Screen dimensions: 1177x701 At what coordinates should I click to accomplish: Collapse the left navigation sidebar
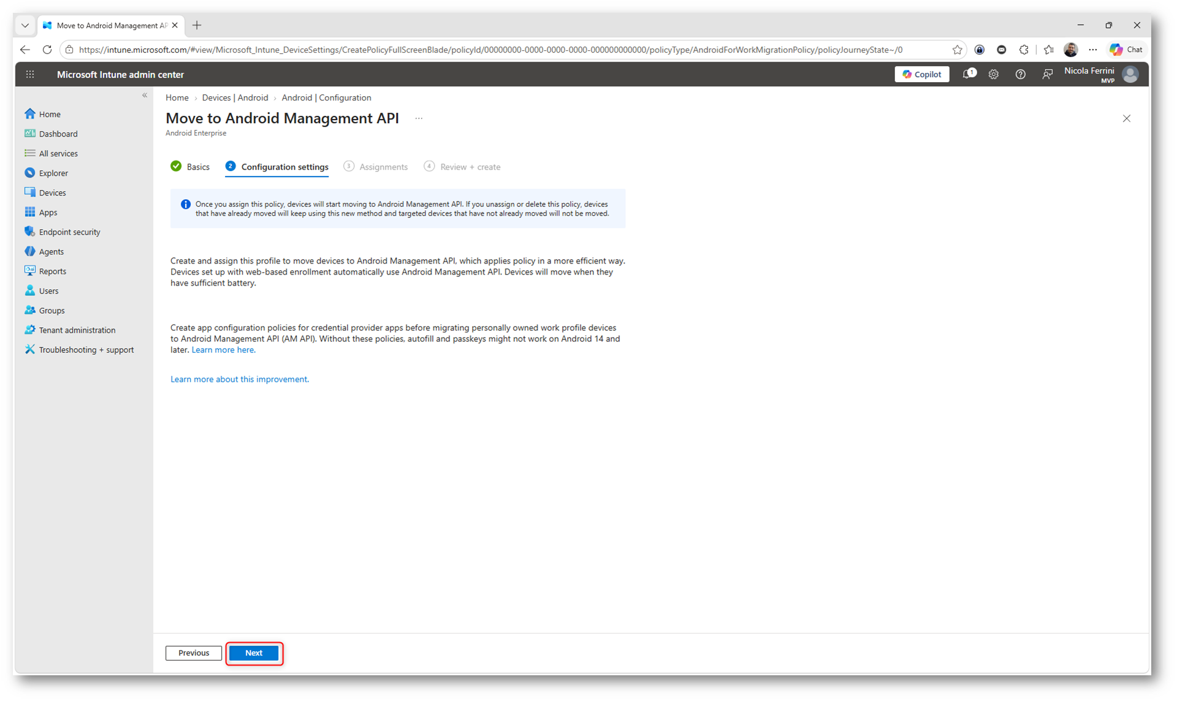[x=145, y=95]
